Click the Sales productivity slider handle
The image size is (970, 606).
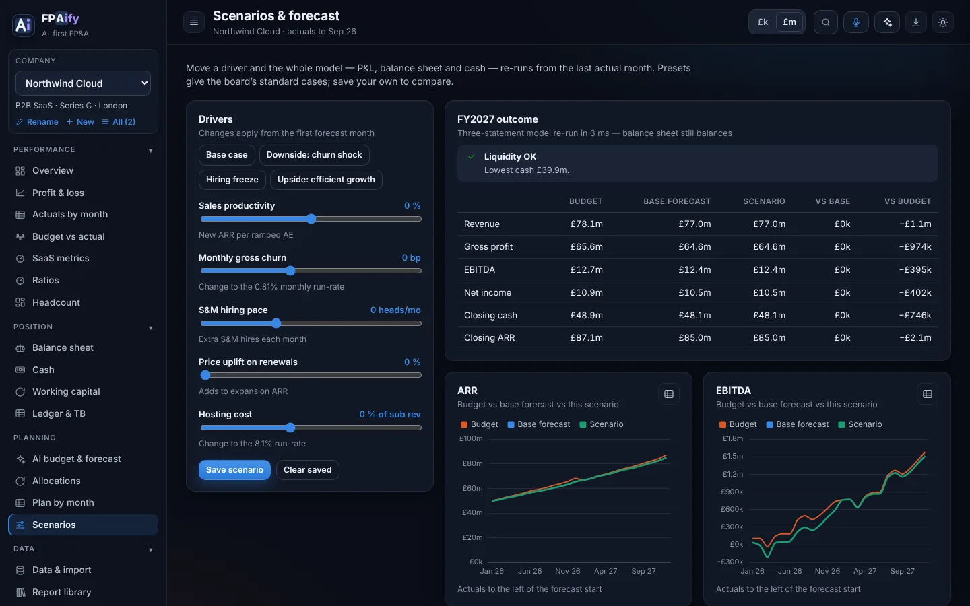point(311,219)
